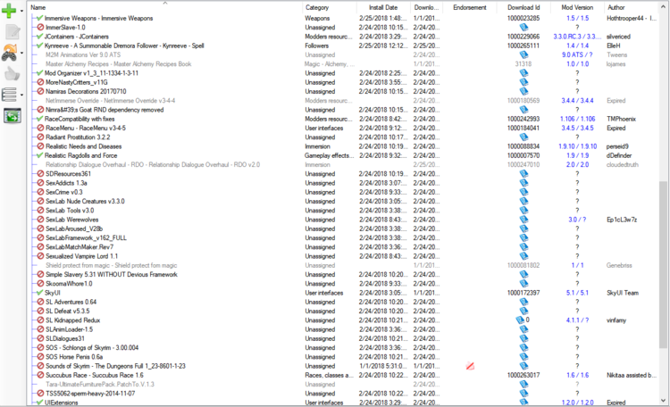Open dropdown arrow beside game controller icon
Image resolution: width=670 pixels, height=407 pixels.
(21, 54)
